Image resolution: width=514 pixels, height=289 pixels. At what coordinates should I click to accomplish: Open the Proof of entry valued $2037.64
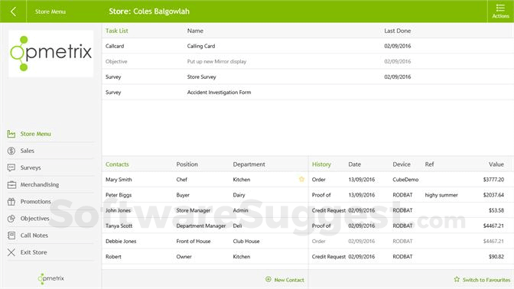pos(411,195)
